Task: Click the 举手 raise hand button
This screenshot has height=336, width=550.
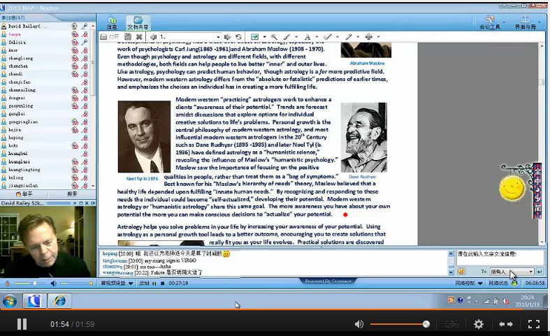Action: click(x=23, y=193)
